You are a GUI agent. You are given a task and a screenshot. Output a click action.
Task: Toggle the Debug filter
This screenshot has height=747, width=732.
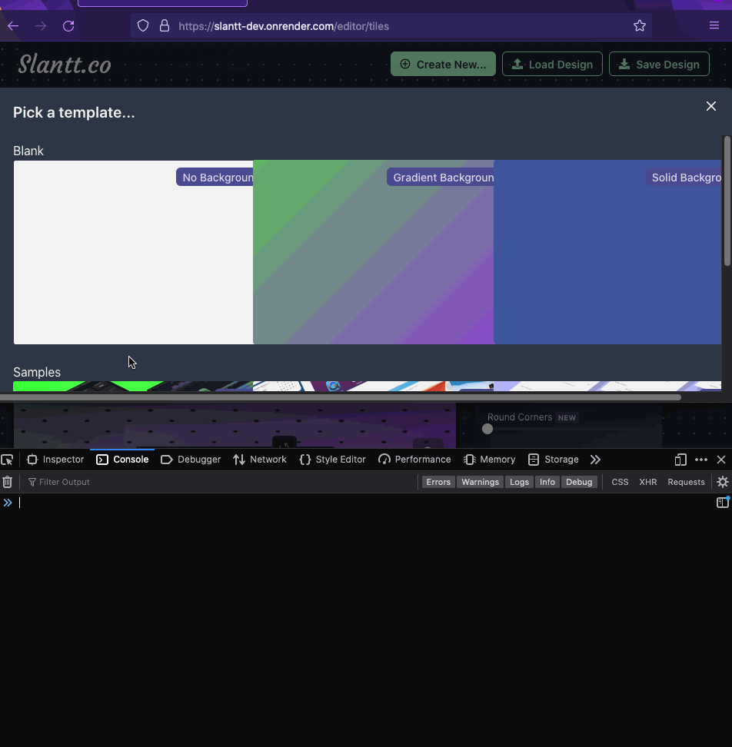click(x=579, y=482)
